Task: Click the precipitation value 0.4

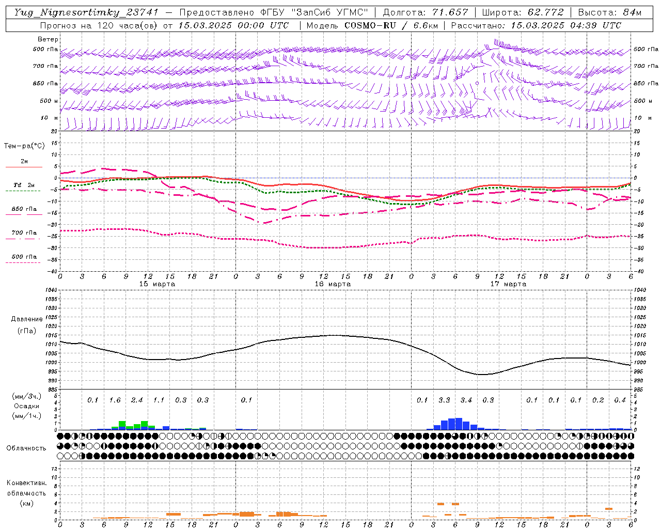Action: [620, 400]
